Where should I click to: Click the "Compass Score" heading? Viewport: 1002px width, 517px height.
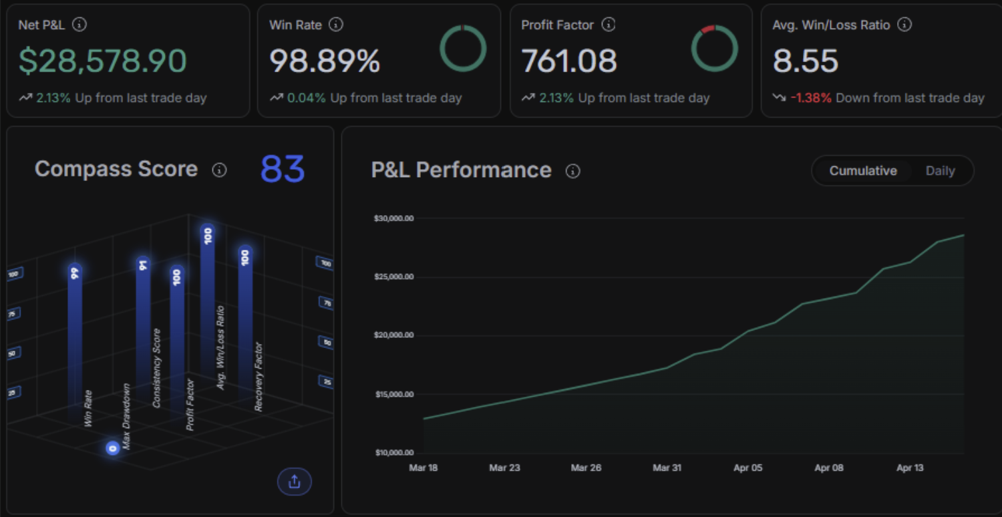116,170
